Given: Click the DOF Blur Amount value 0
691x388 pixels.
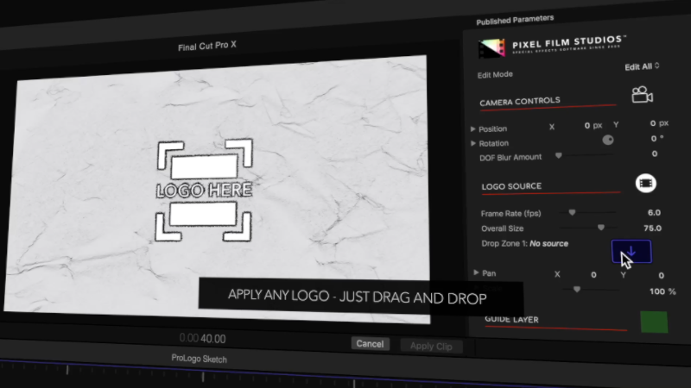Looking at the screenshot, I should point(655,153).
